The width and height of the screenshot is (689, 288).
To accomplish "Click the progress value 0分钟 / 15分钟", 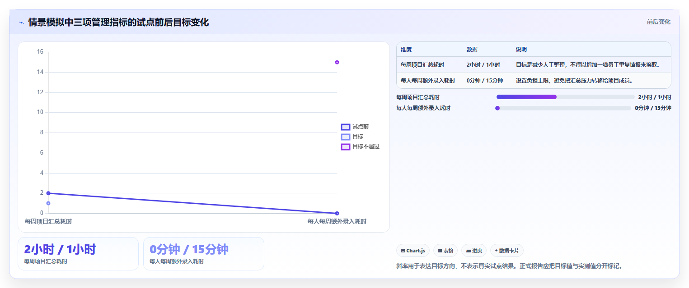I will tap(653, 108).
